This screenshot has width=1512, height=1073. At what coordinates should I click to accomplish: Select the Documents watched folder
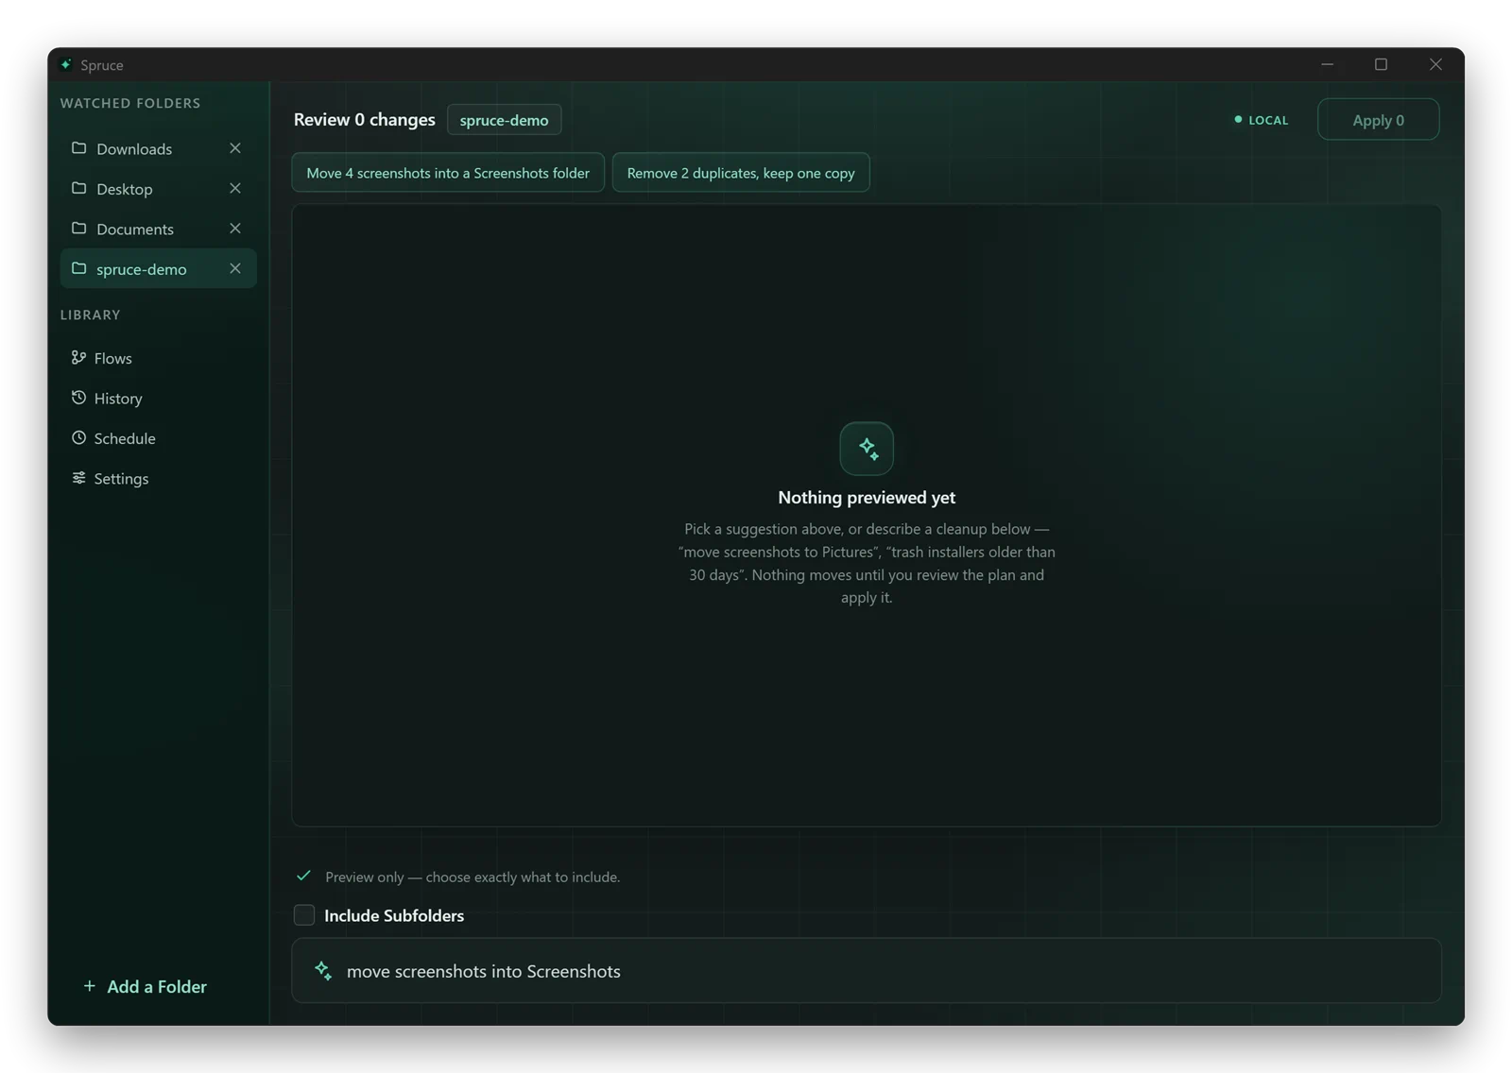(x=158, y=229)
